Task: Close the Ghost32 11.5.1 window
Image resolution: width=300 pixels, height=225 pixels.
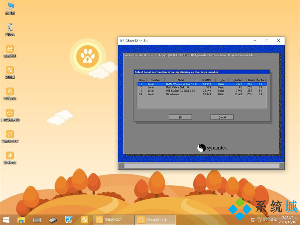Action: pyautogui.click(x=279, y=40)
